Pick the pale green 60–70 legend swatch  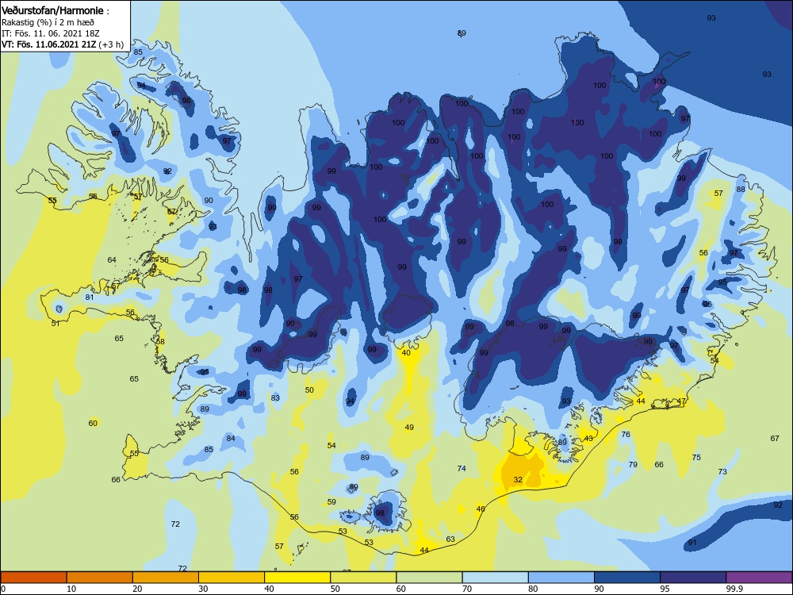(x=429, y=578)
